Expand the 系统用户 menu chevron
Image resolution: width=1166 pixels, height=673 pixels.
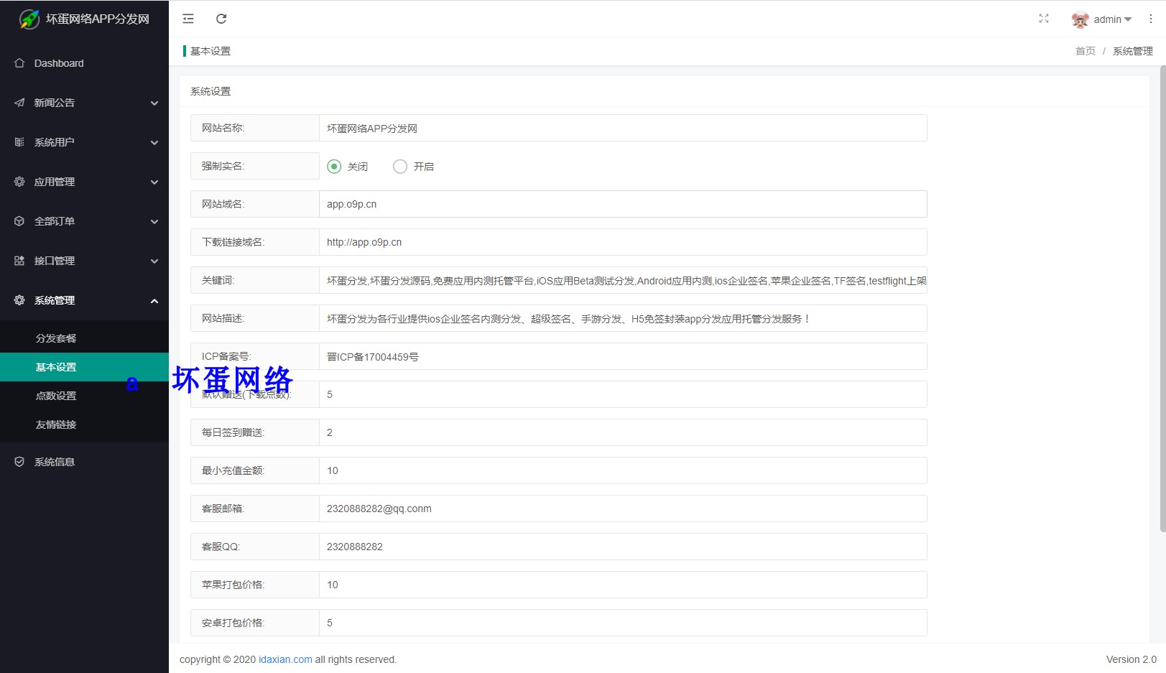click(x=154, y=143)
